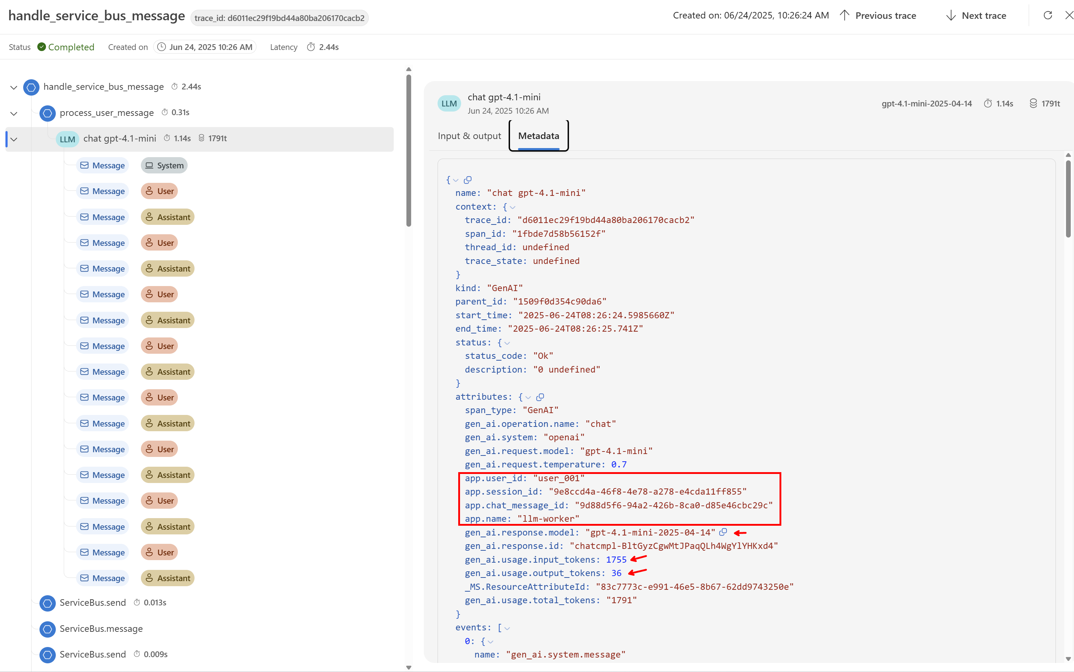Collapse the process_user_message span
The image size is (1074, 672).
(14, 113)
